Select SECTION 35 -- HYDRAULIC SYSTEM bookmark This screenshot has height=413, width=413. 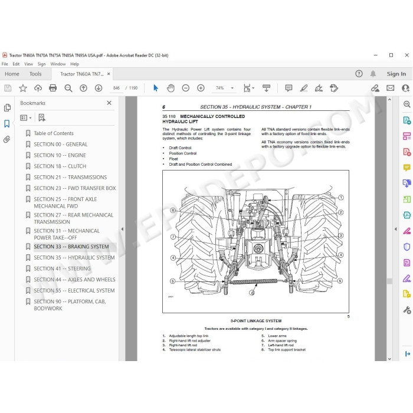click(74, 258)
